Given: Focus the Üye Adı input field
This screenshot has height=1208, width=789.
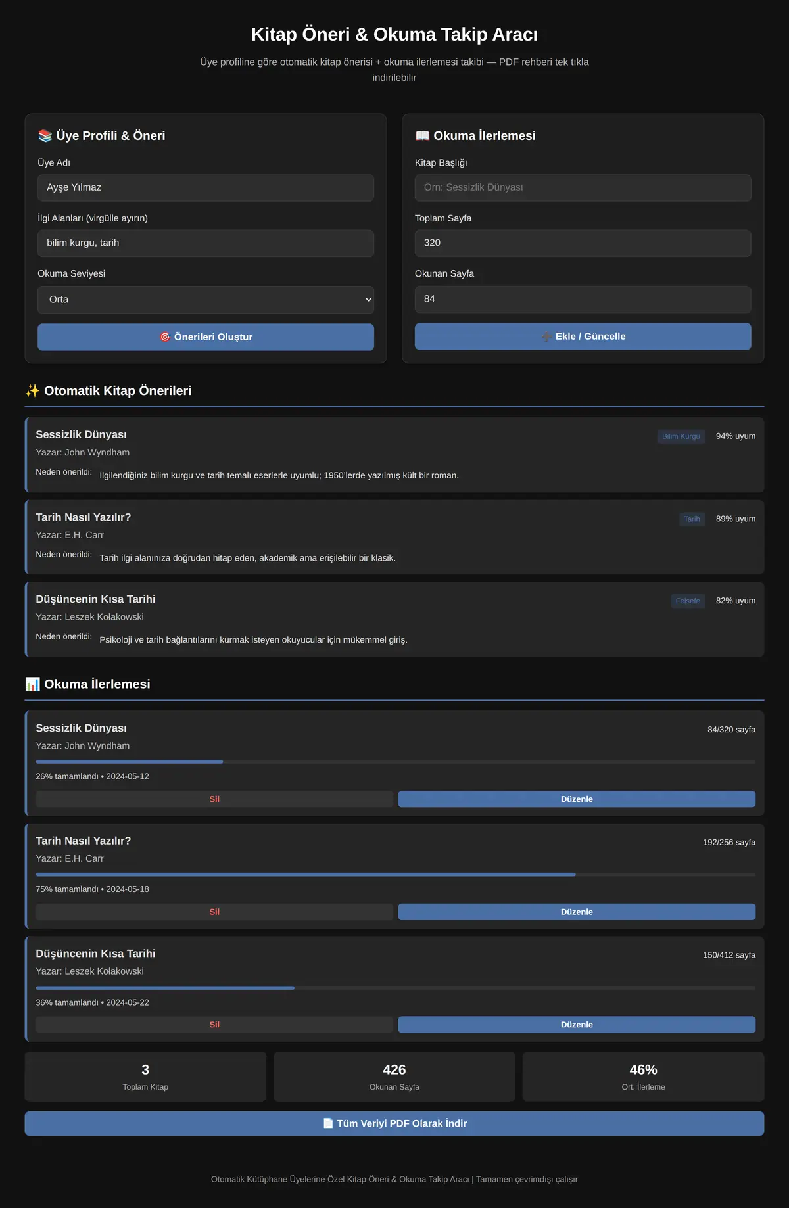Looking at the screenshot, I should point(206,188).
